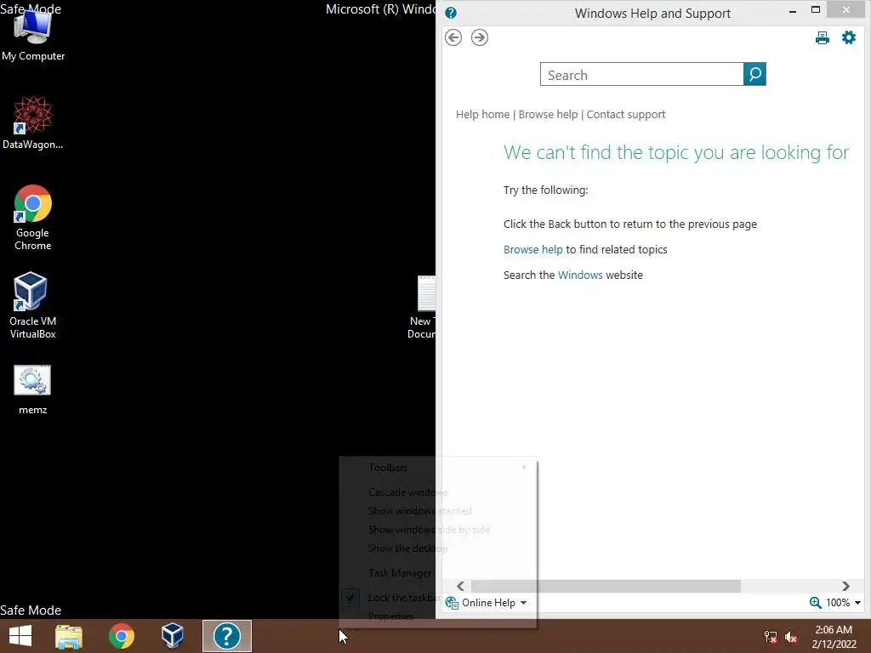This screenshot has height=653, width=871.
Task: Choose Show the desktop
Action: [438, 548]
